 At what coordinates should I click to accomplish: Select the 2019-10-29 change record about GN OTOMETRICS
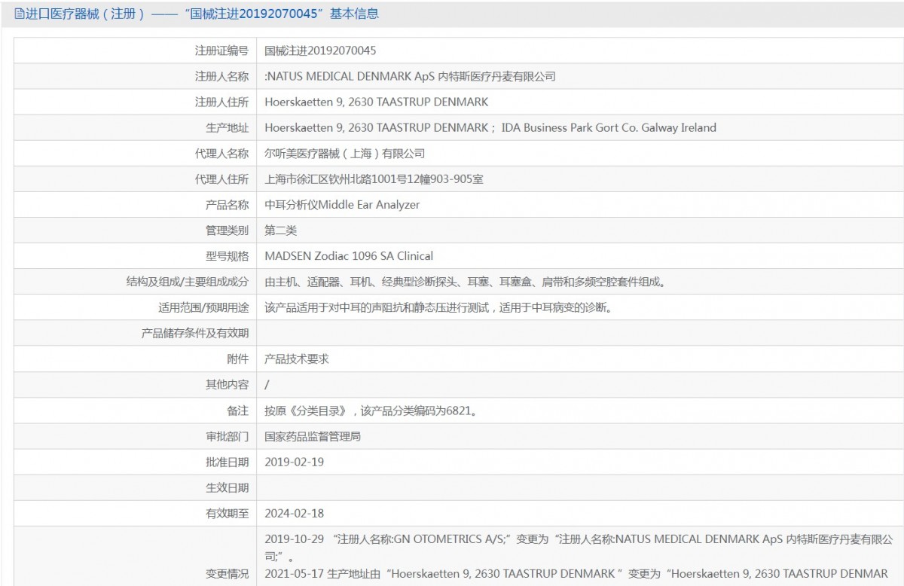[x=579, y=548]
